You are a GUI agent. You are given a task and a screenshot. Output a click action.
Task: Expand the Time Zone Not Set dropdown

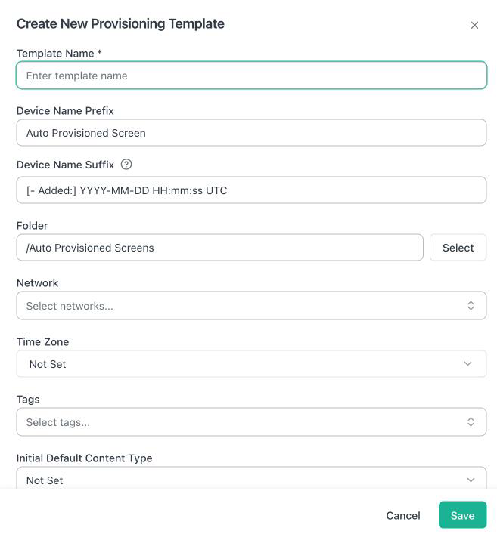[251, 364]
